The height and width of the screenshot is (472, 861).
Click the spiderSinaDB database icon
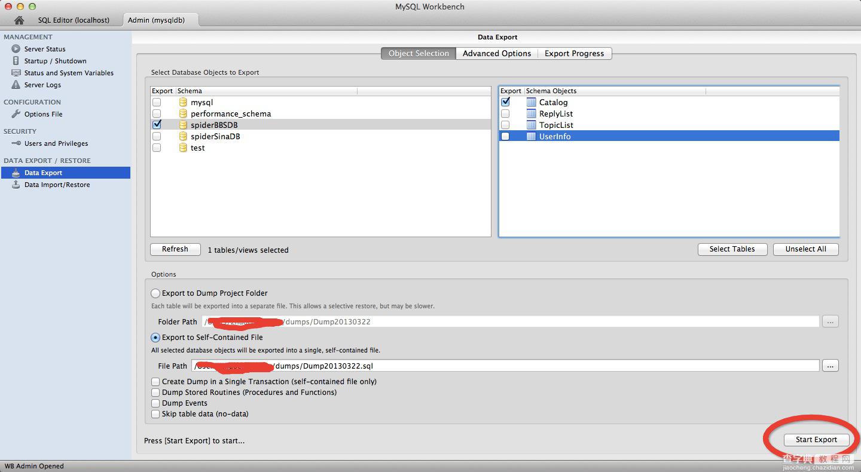(x=183, y=136)
